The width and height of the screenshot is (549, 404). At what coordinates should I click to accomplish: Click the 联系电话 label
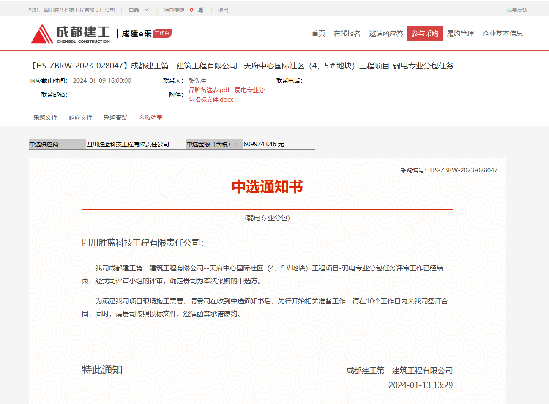tap(290, 81)
